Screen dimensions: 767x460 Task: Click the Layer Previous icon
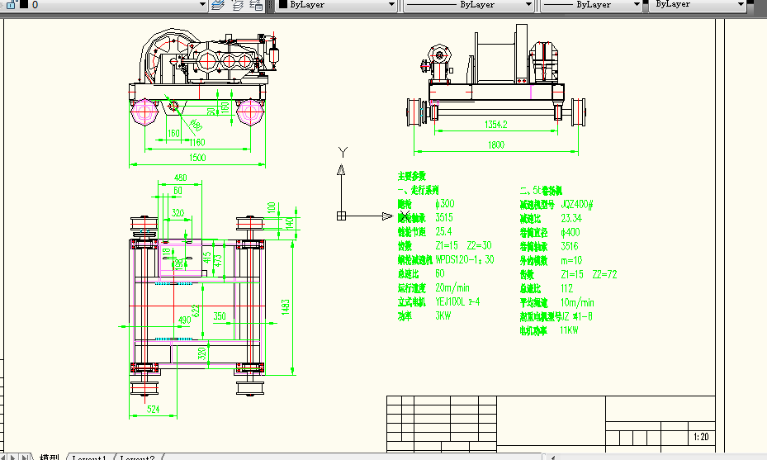pyautogui.click(x=238, y=5)
